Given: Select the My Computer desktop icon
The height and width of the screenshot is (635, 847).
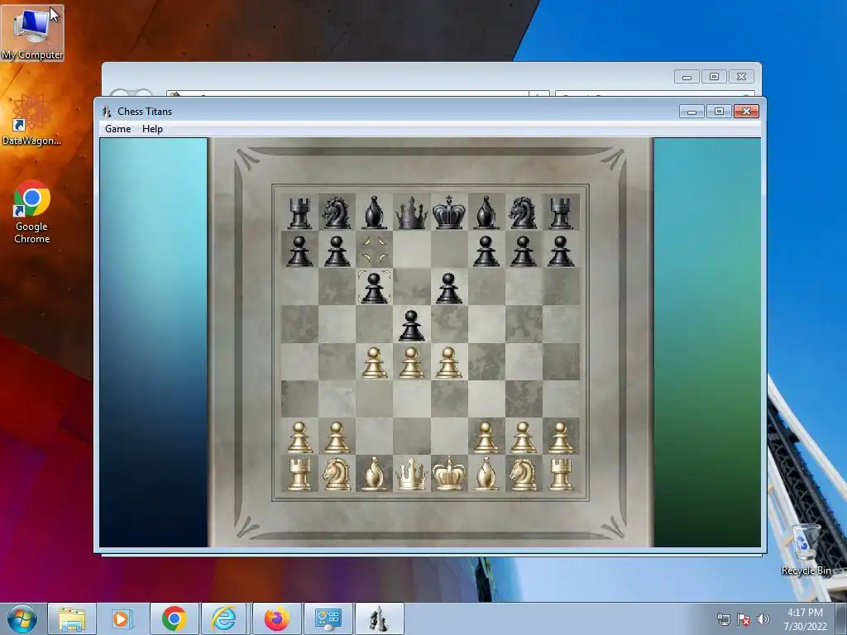Looking at the screenshot, I should pyautogui.click(x=32, y=33).
